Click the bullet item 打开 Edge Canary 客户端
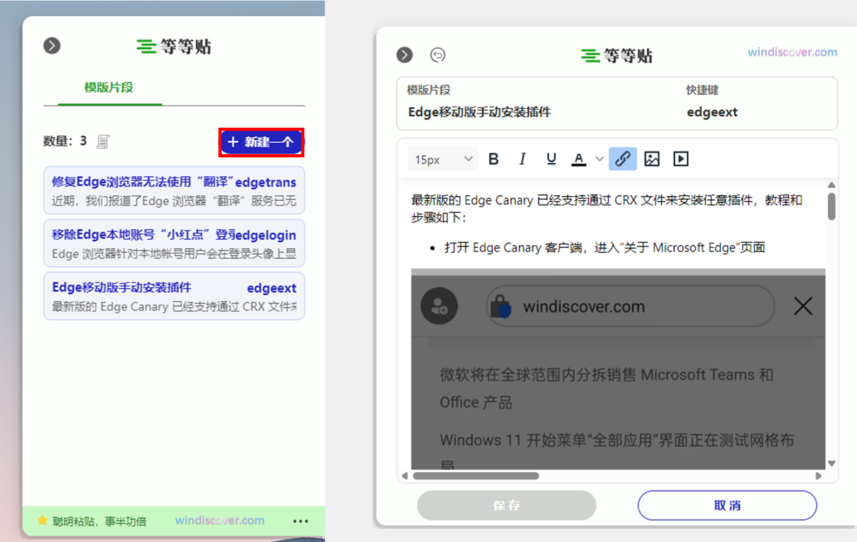The width and height of the screenshot is (857, 542). click(x=604, y=248)
